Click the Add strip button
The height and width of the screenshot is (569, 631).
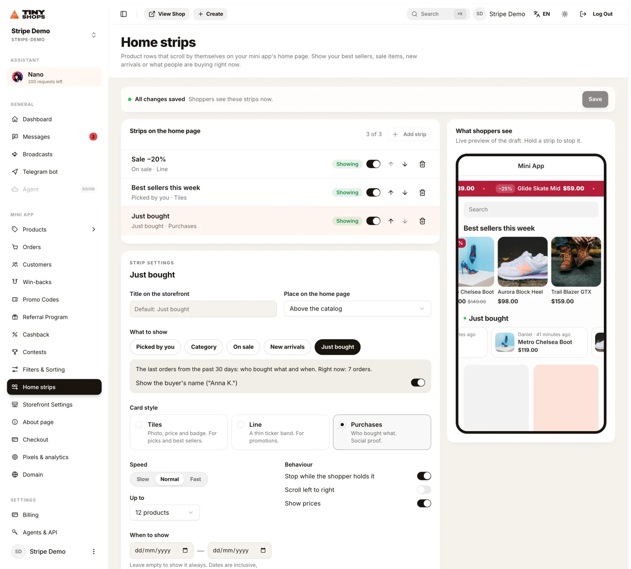coord(409,134)
